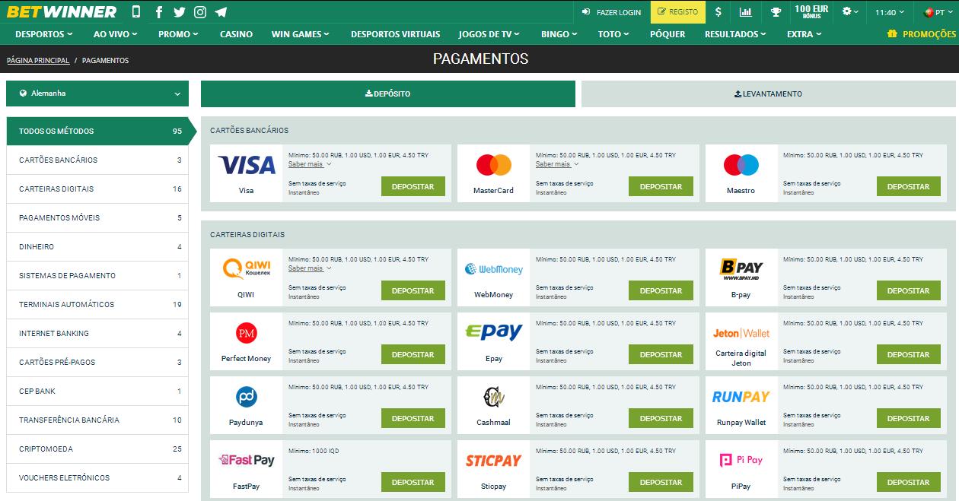Open the BINGO menu
Image resolution: width=959 pixels, height=501 pixels.
559,34
